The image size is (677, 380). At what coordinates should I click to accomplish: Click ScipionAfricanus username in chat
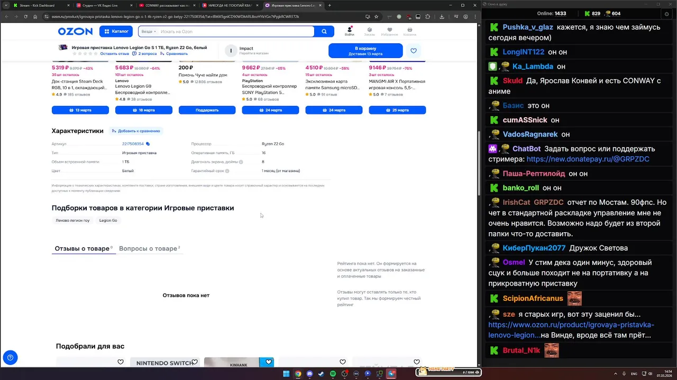[x=533, y=299]
